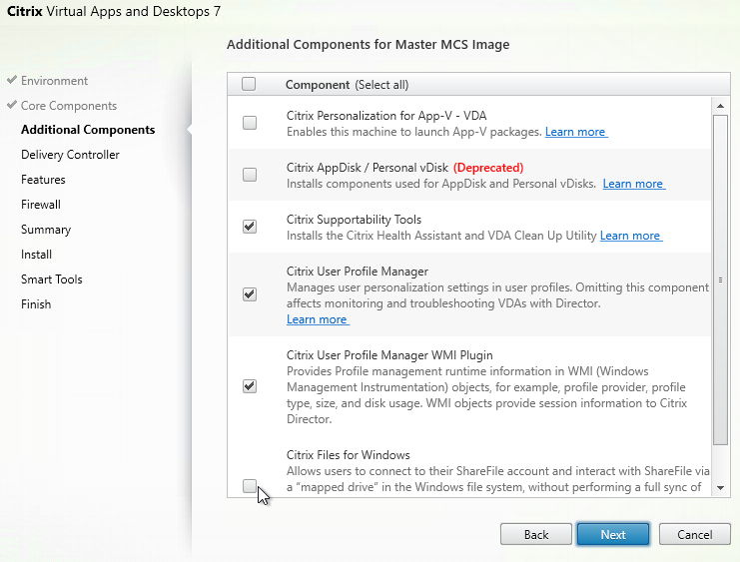Click scrollbar up arrow in component list
Viewport: 740px width, 562px height.
click(x=720, y=106)
